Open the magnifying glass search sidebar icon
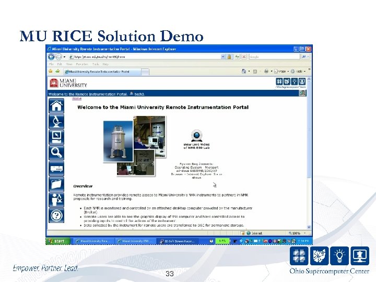Viewport: 376px width, 282px height. pyautogui.click(x=56, y=152)
